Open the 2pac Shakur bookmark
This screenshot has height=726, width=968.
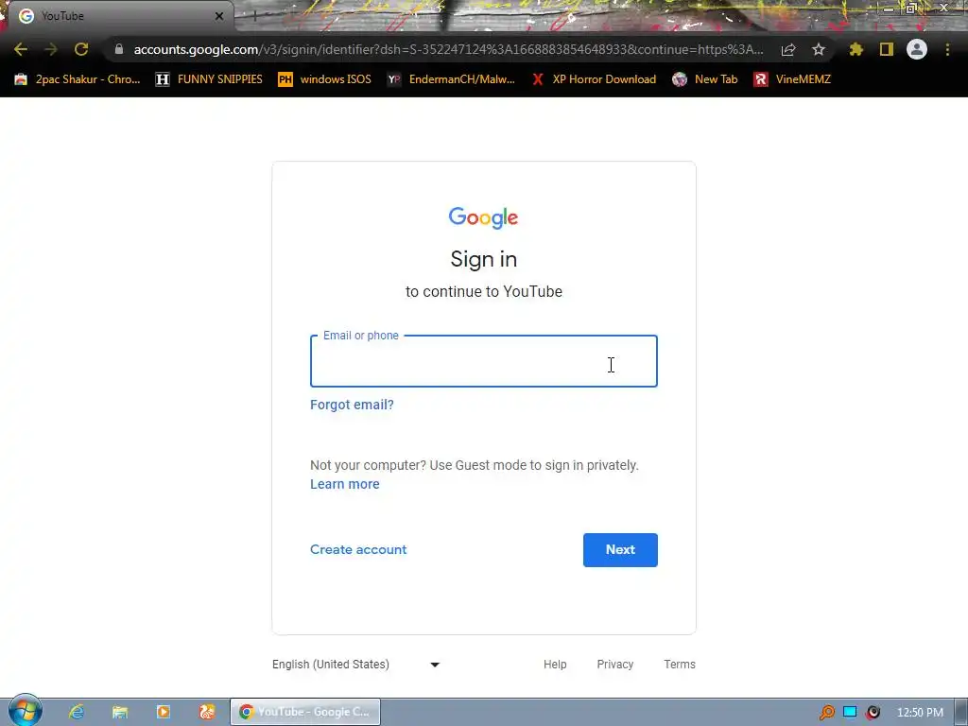(78, 79)
